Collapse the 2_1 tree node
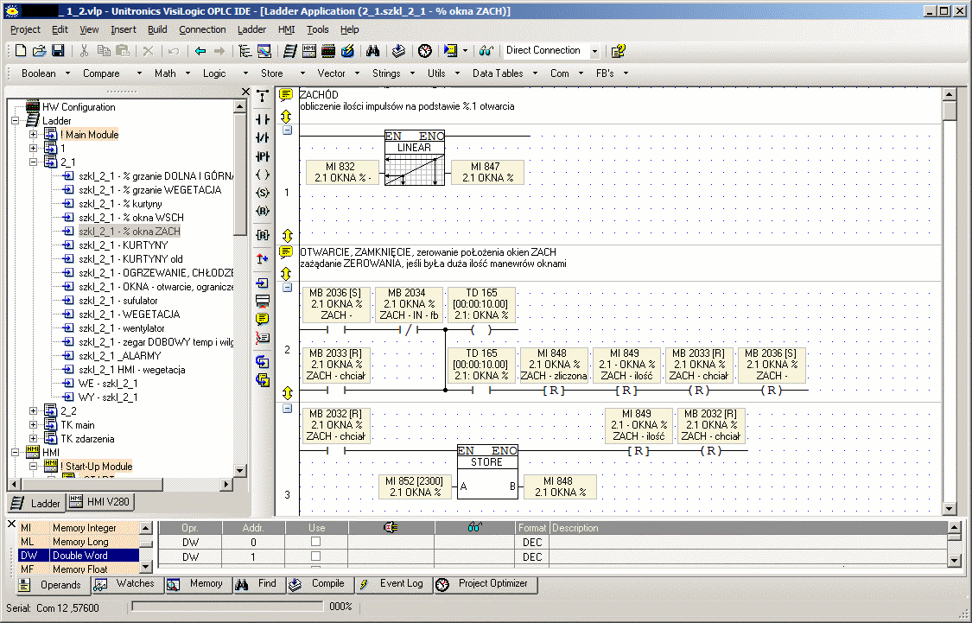972x623 pixels. tap(34, 162)
